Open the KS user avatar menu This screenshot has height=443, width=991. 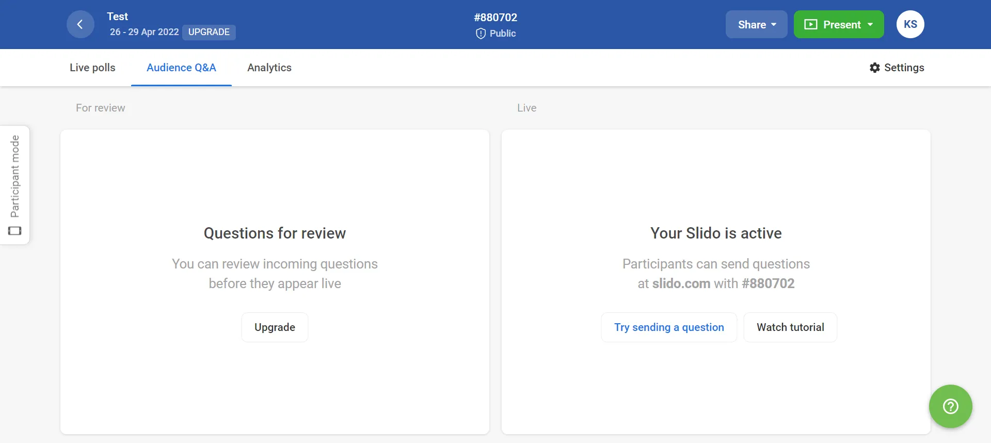point(910,24)
